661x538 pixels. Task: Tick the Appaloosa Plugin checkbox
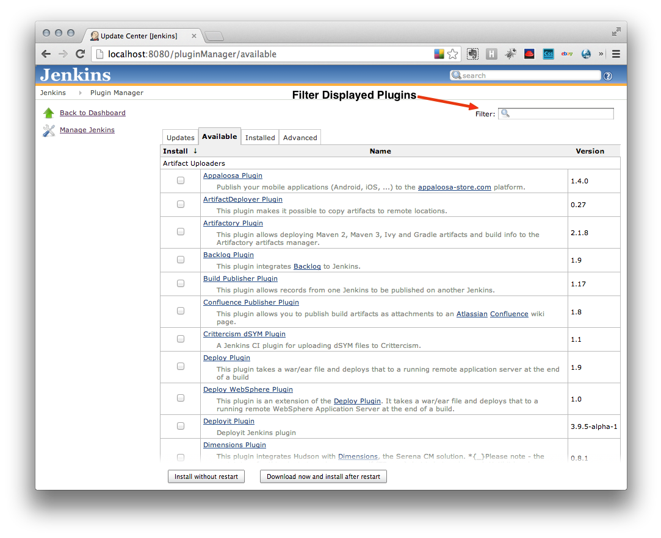pos(181,180)
